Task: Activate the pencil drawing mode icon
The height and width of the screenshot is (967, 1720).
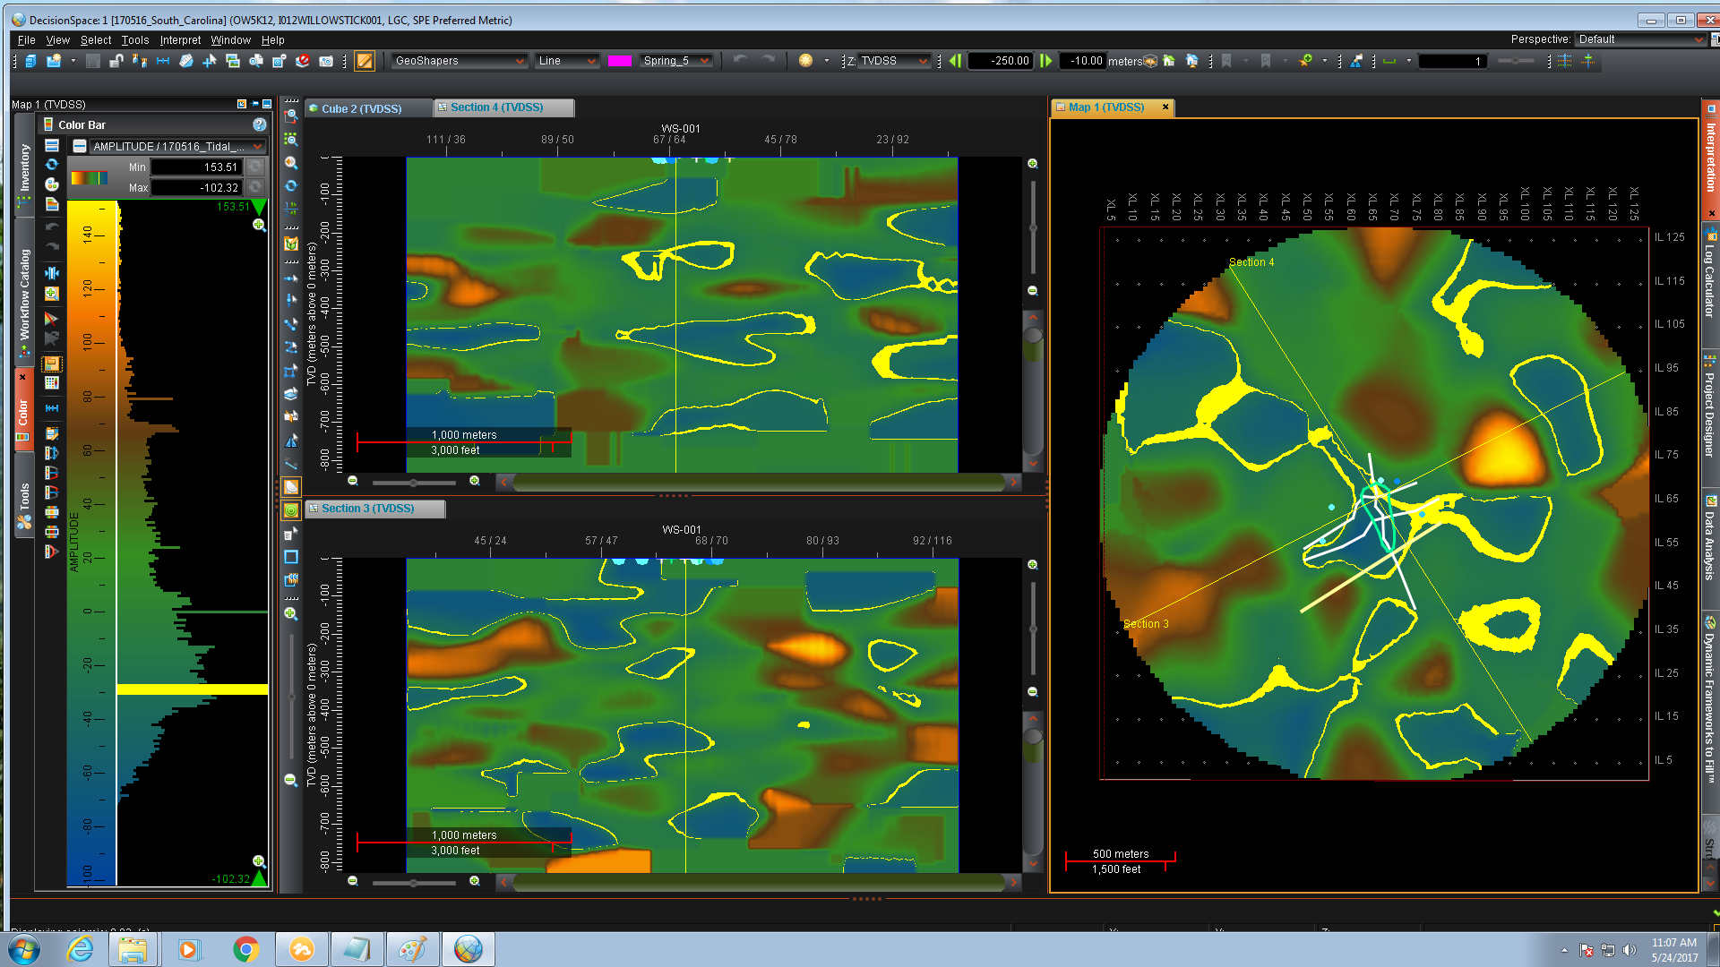Action: (365, 61)
